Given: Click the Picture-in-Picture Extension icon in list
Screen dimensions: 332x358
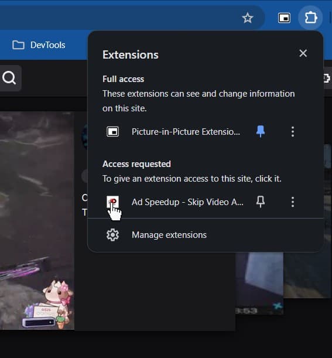Looking at the screenshot, I should pos(113,132).
